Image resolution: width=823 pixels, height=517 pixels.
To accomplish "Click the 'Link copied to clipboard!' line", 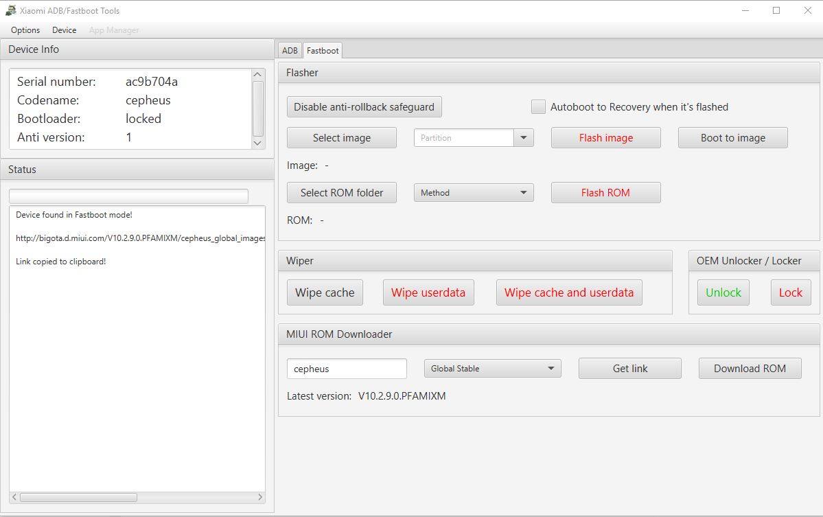I will point(61,262).
